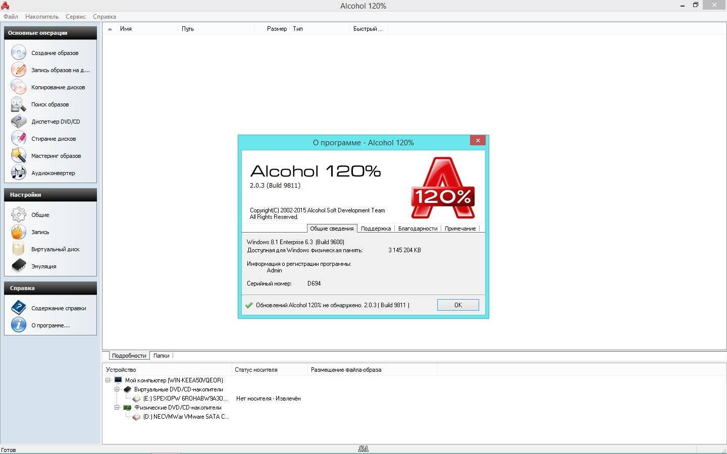The width and height of the screenshot is (727, 454).
Task: Click the Аудиоконвертер music icon
Action: click(19, 173)
